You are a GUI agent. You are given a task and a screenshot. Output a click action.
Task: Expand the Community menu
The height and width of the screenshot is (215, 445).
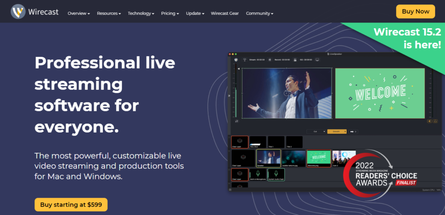coord(259,13)
